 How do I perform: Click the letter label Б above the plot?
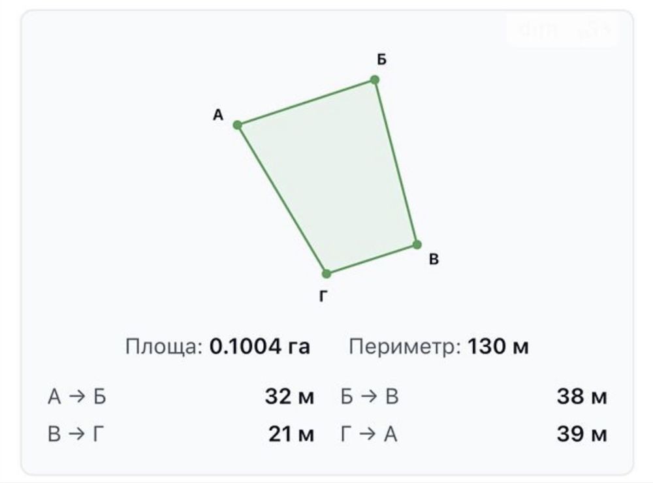[x=382, y=59]
